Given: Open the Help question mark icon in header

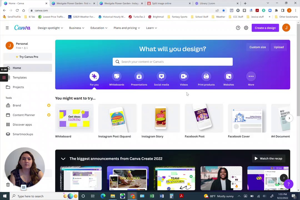Looking at the screenshot, I should (238, 28).
